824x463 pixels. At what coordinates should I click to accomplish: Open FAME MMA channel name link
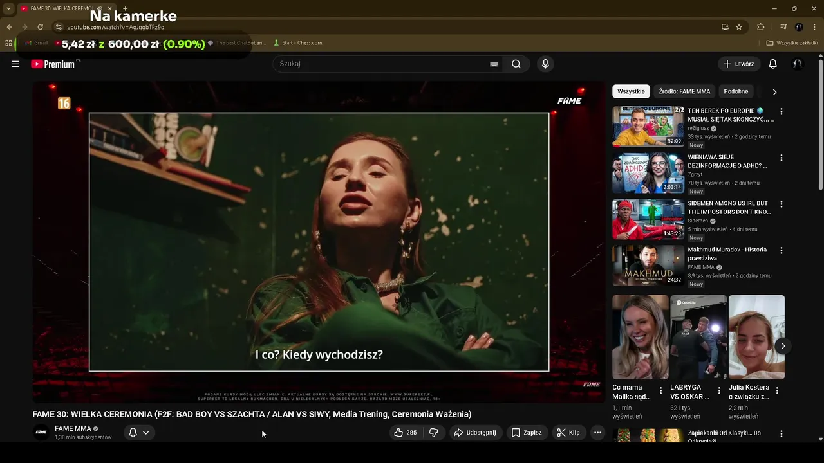pos(73,428)
